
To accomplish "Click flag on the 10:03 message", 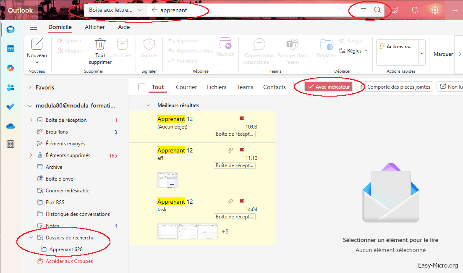I will (x=242, y=119).
